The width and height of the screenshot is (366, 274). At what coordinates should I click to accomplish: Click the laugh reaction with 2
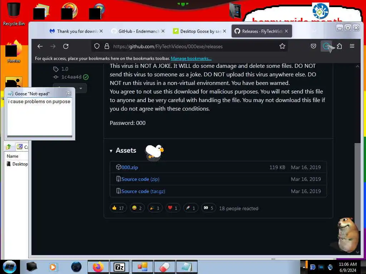pyautogui.click(x=137, y=208)
